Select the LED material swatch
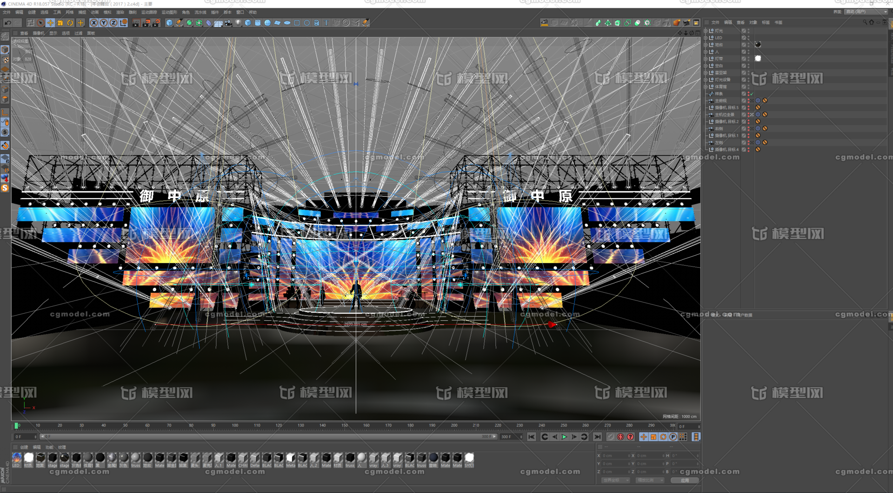Image resolution: width=893 pixels, height=493 pixels. click(17, 458)
